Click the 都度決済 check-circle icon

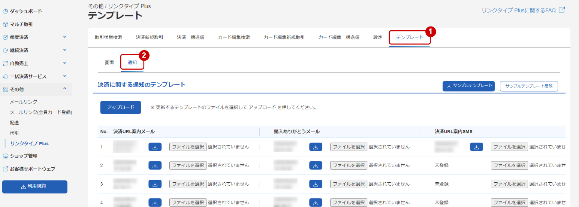(x=5, y=37)
